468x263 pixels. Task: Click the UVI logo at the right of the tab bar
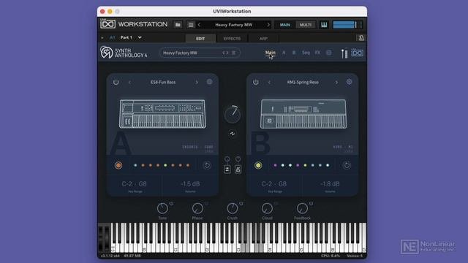click(x=357, y=53)
